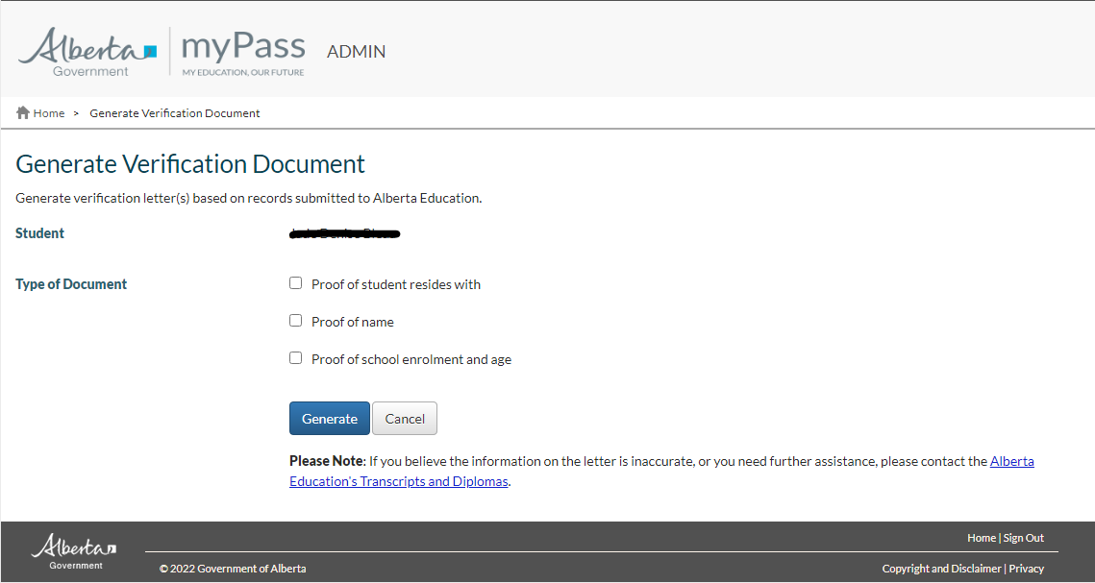1095x583 pixels.
Task: Click the ADMIN label next to myPass
Action: [356, 52]
